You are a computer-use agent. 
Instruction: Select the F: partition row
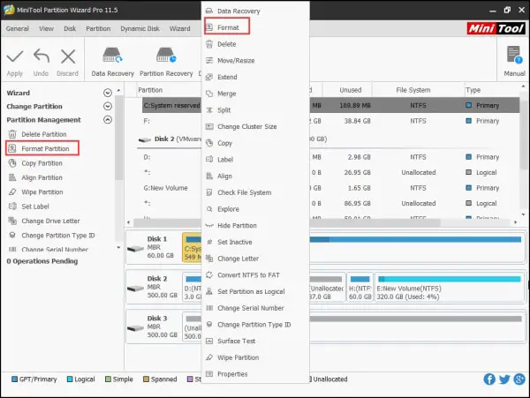(330, 121)
